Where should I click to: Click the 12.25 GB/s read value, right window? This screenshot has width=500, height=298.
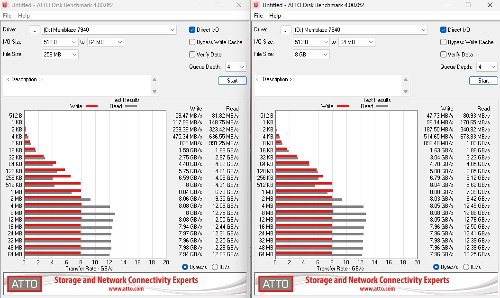476,254
